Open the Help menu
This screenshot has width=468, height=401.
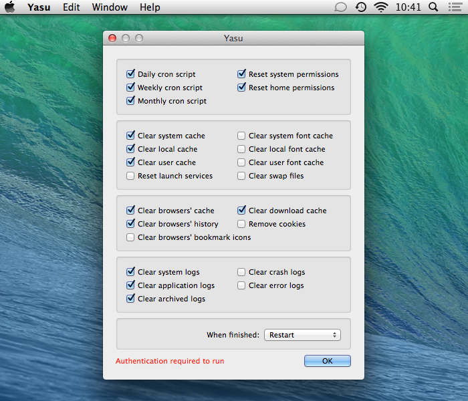pos(150,7)
